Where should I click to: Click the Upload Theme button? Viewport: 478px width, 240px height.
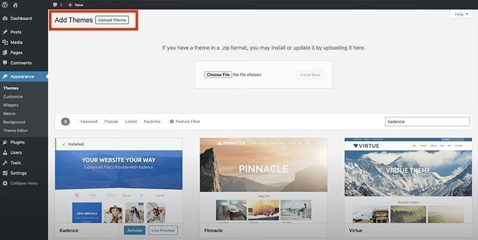pyautogui.click(x=112, y=20)
